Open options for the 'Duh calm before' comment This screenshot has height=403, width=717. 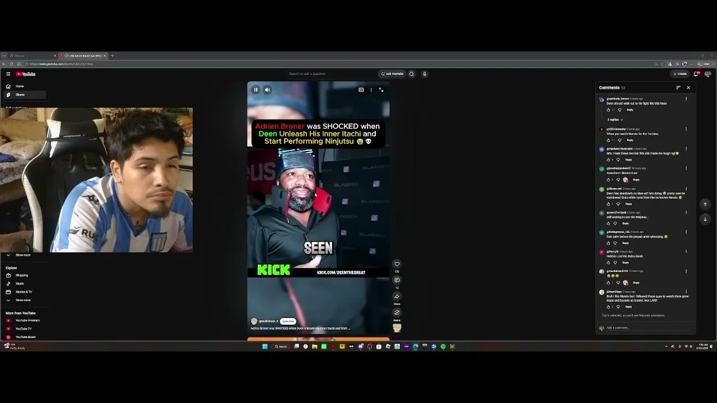686,232
